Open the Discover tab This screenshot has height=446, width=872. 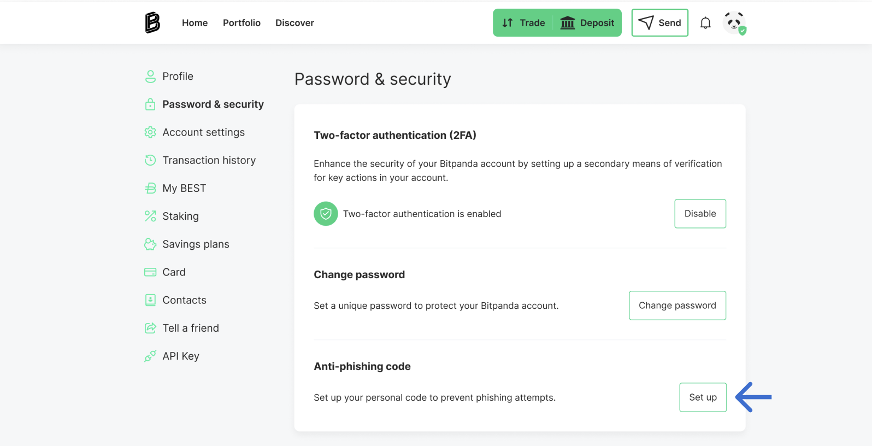tap(294, 23)
